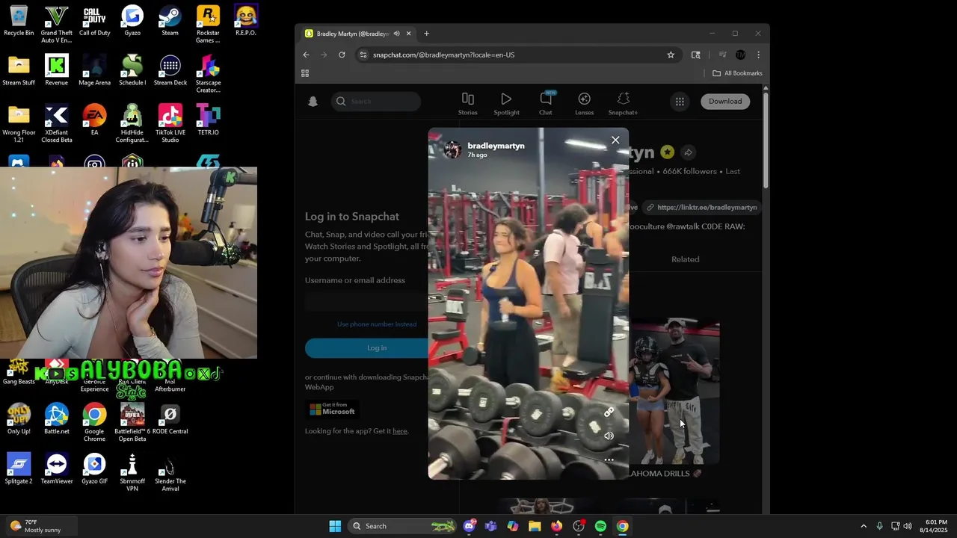Select the R.E.P.O. desktop icon
This screenshot has height=538, width=957.
point(246,21)
